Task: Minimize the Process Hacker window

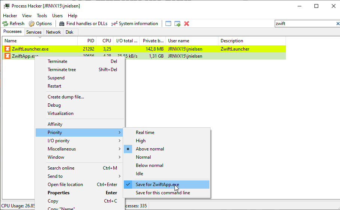Action: tap(299, 6)
